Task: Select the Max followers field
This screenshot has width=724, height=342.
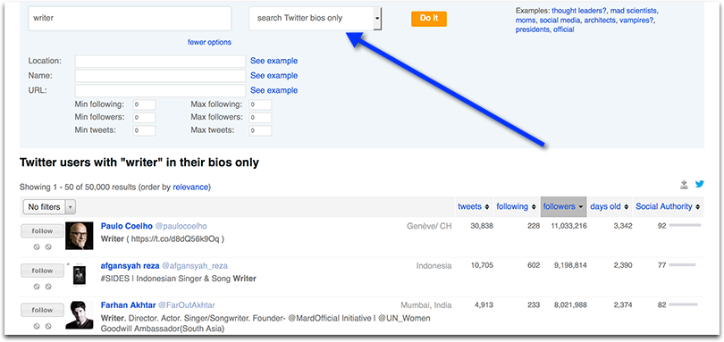Action: click(x=260, y=118)
